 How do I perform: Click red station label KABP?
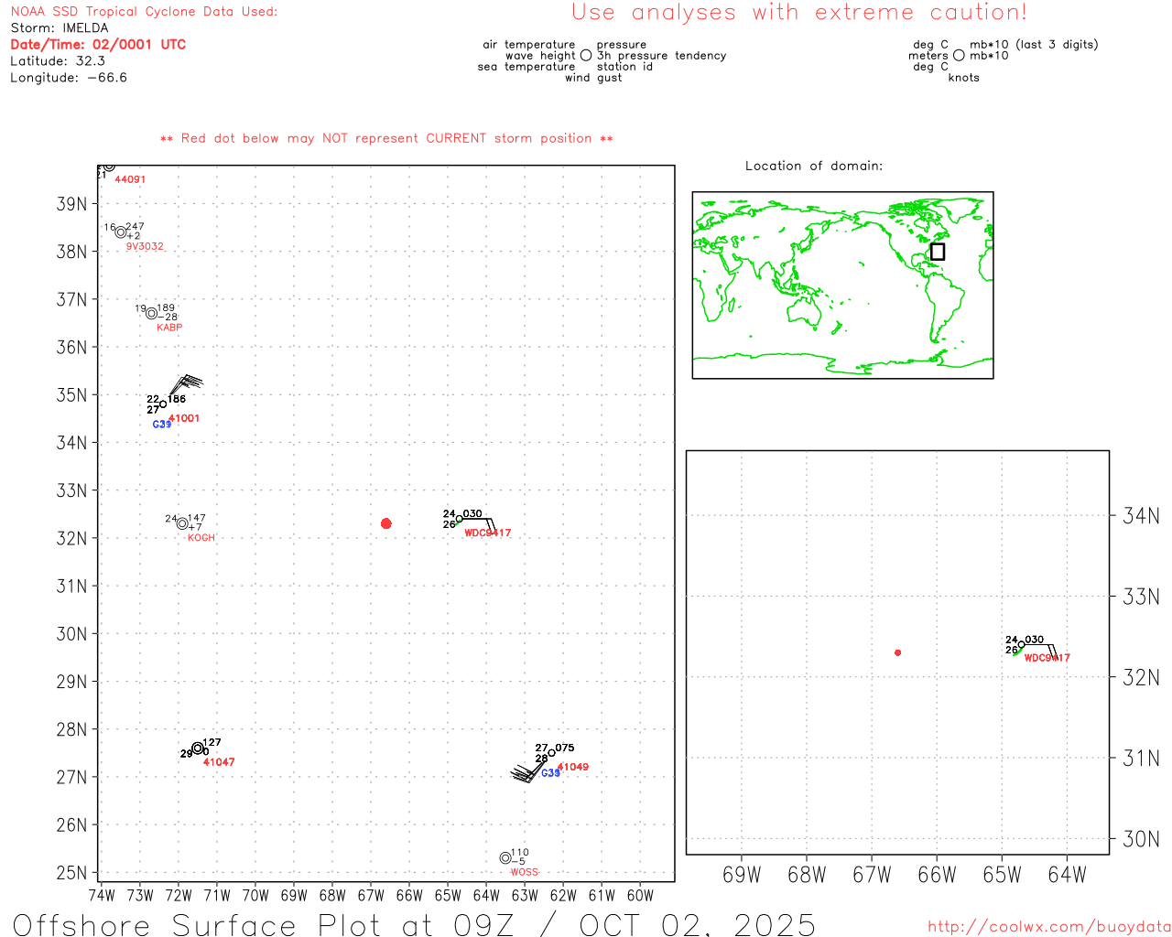(x=169, y=328)
